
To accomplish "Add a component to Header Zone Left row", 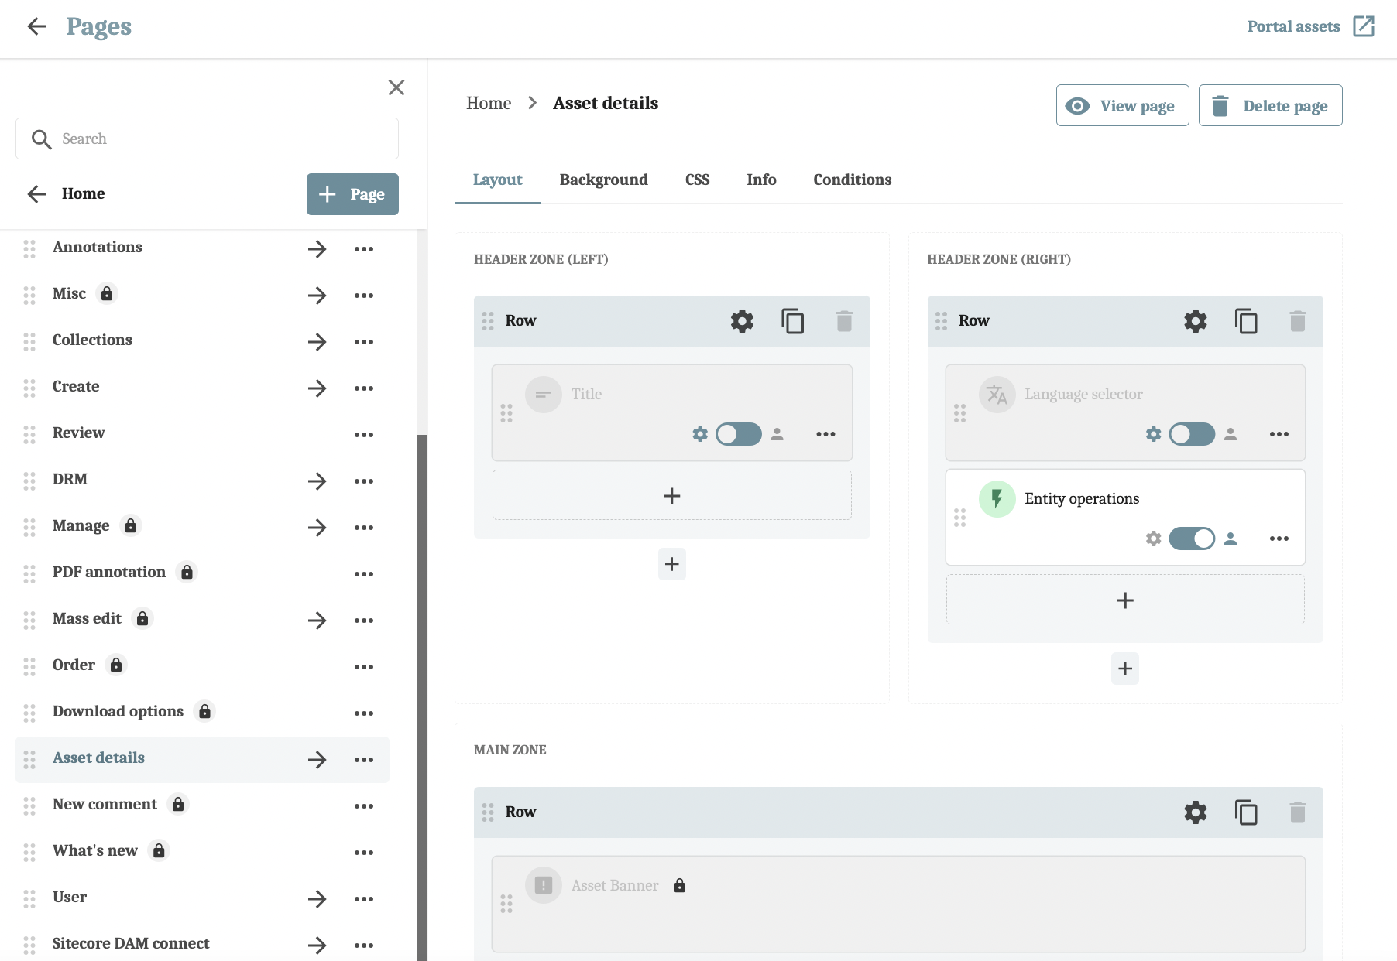I will tap(671, 495).
